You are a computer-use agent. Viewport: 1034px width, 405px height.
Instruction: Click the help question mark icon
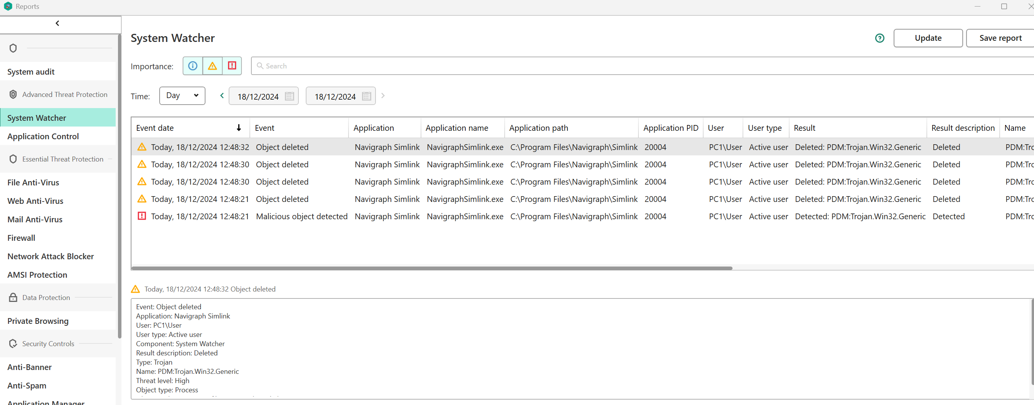coord(879,38)
